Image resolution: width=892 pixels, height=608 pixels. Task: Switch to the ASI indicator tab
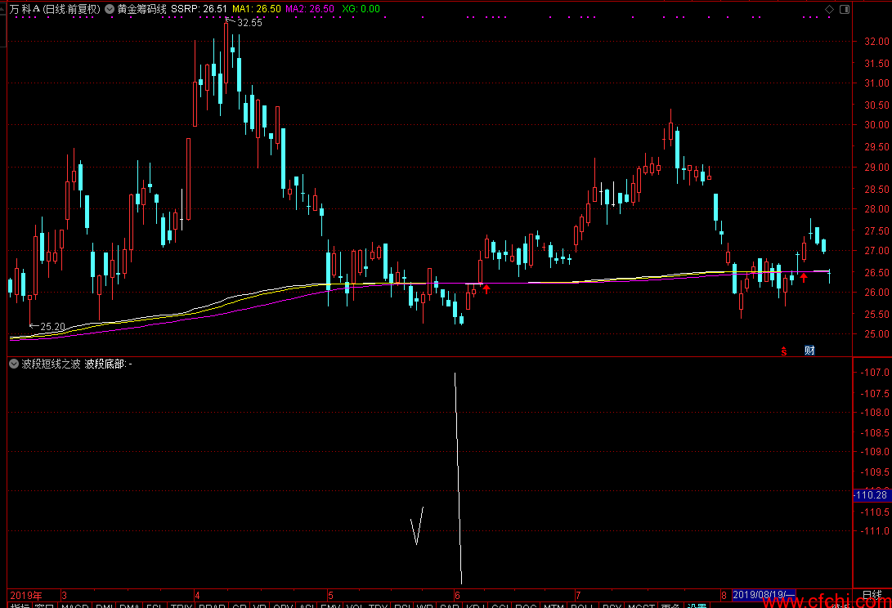tap(307, 606)
